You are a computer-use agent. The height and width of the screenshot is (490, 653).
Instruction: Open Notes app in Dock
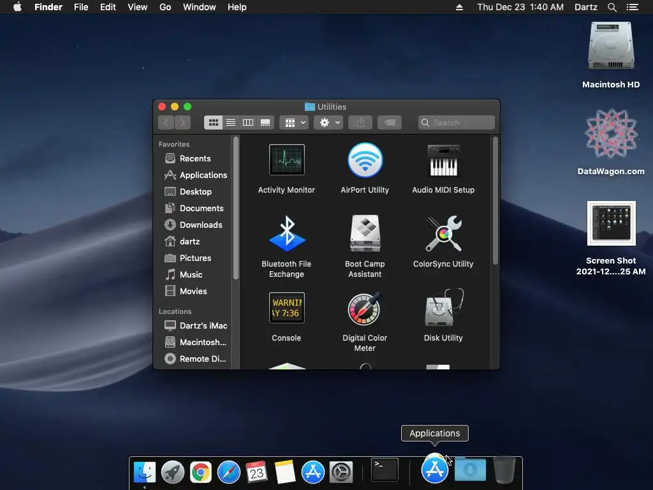click(x=285, y=472)
